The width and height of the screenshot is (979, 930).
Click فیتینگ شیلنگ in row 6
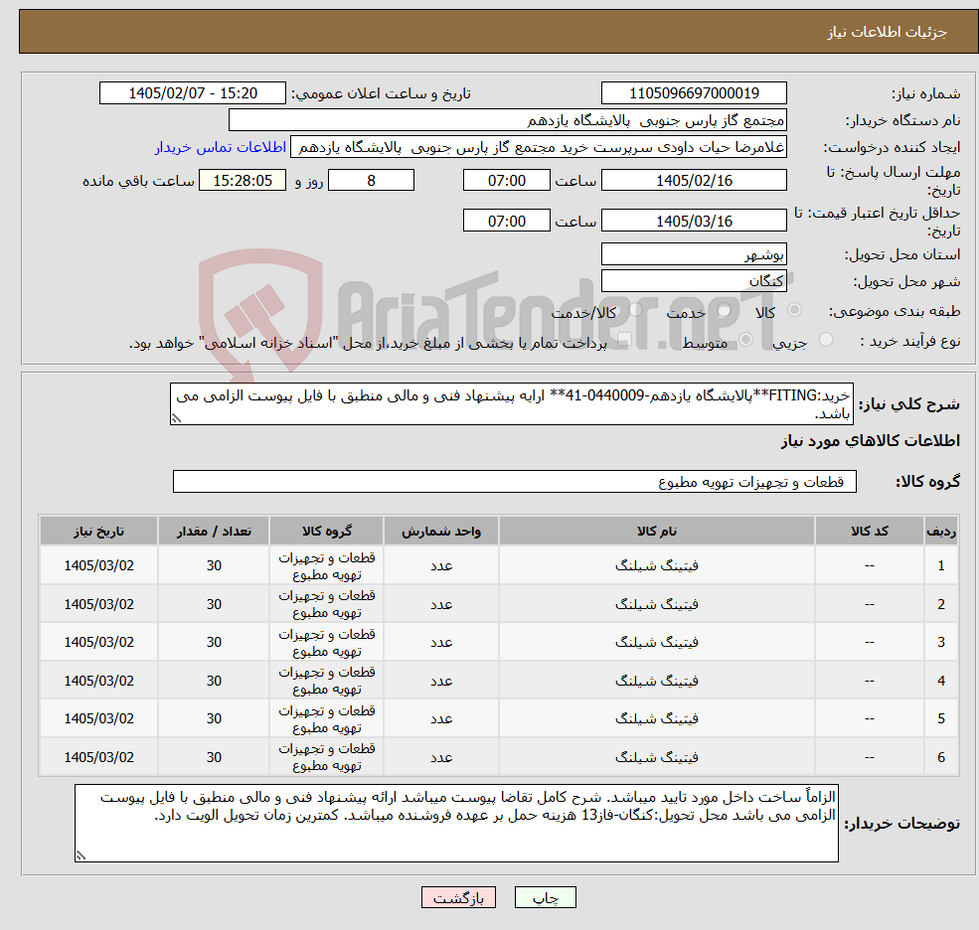(657, 757)
